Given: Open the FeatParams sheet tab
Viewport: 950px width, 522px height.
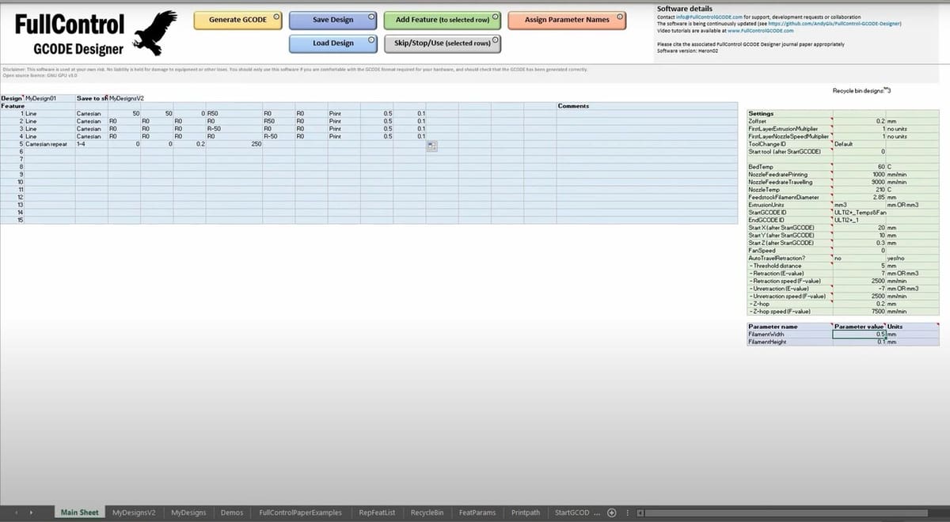Looking at the screenshot, I should pyautogui.click(x=477, y=513).
